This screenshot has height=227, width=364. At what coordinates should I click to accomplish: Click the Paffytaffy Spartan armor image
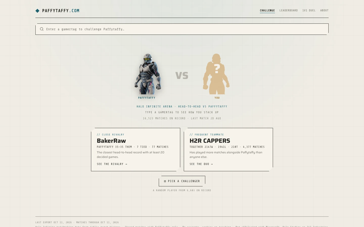(148, 74)
